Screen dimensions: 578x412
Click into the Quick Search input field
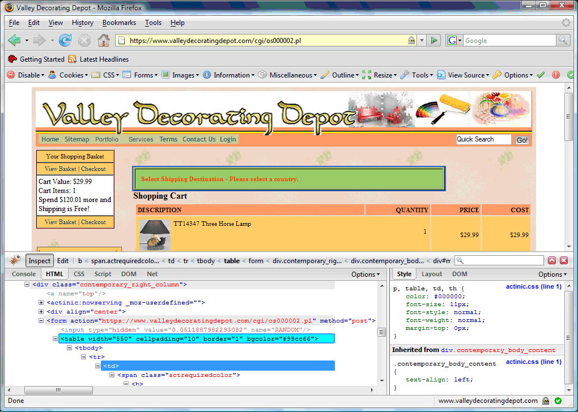coord(483,139)
